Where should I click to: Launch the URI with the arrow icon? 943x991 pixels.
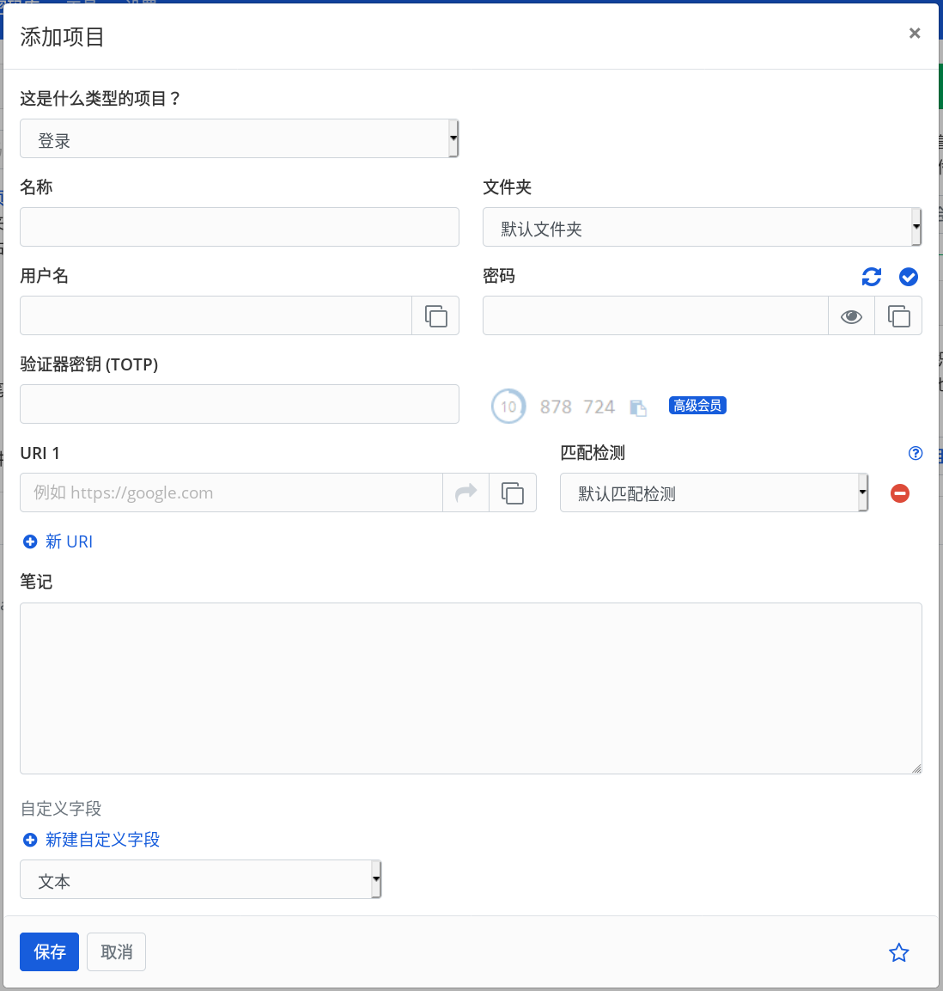click(465, 493)
